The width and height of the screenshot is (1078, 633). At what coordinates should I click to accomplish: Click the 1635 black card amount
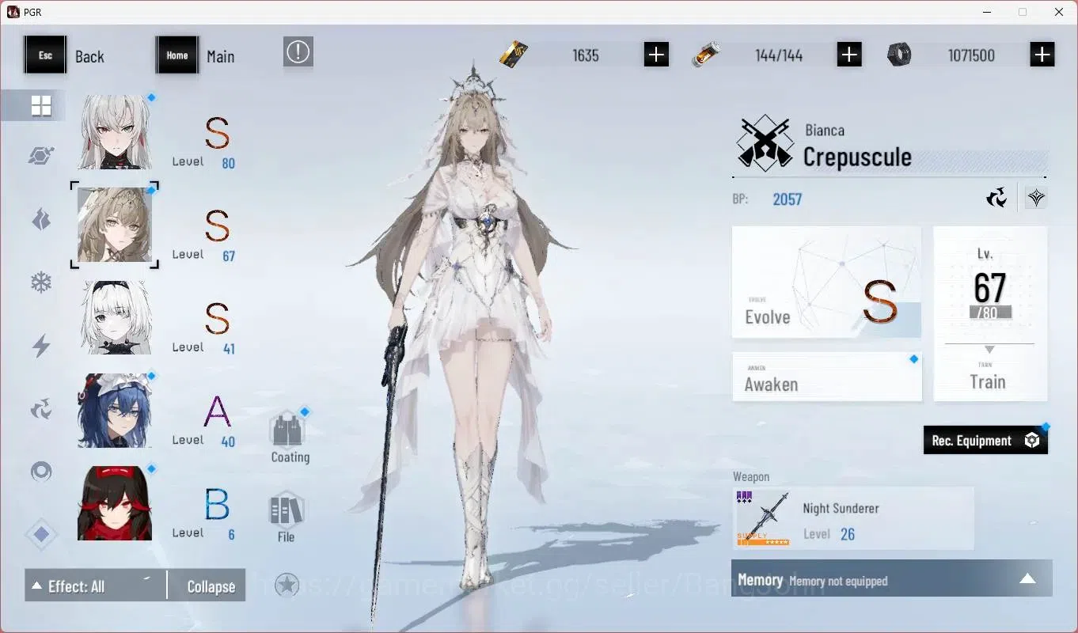[586, 55]
